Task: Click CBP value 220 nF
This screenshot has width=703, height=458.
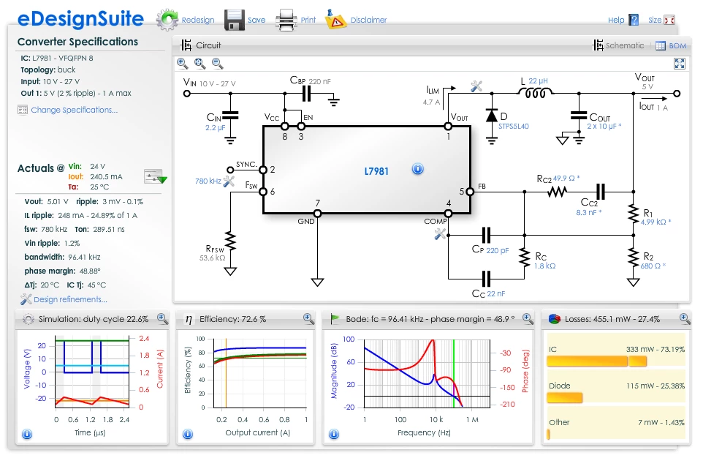Action: coord(319,81)
